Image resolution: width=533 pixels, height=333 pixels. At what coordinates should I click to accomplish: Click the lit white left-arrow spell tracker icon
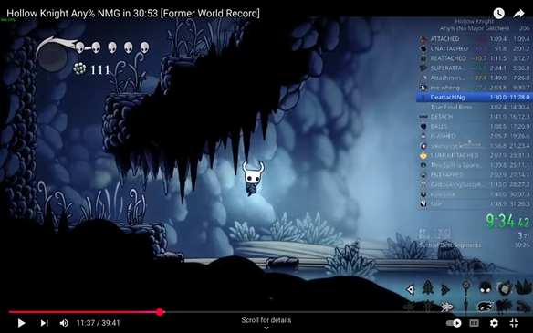411,289
